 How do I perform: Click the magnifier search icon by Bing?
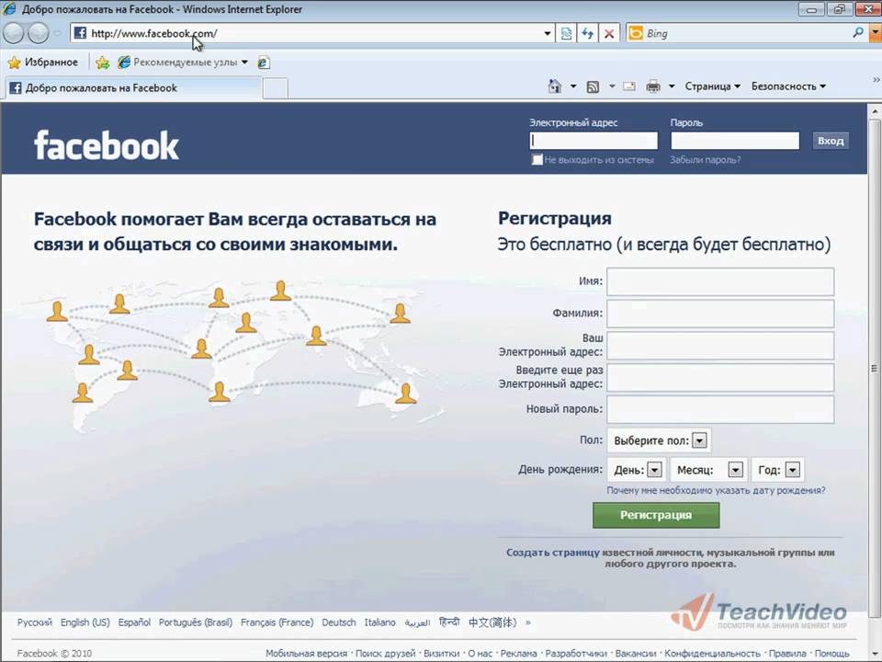(858, 33)
